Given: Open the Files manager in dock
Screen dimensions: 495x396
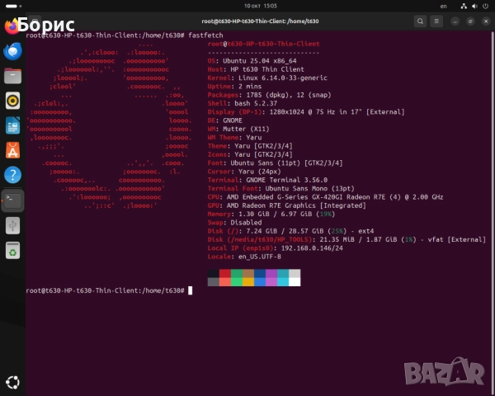Looking at the screenshot, I should click(12, 76).
